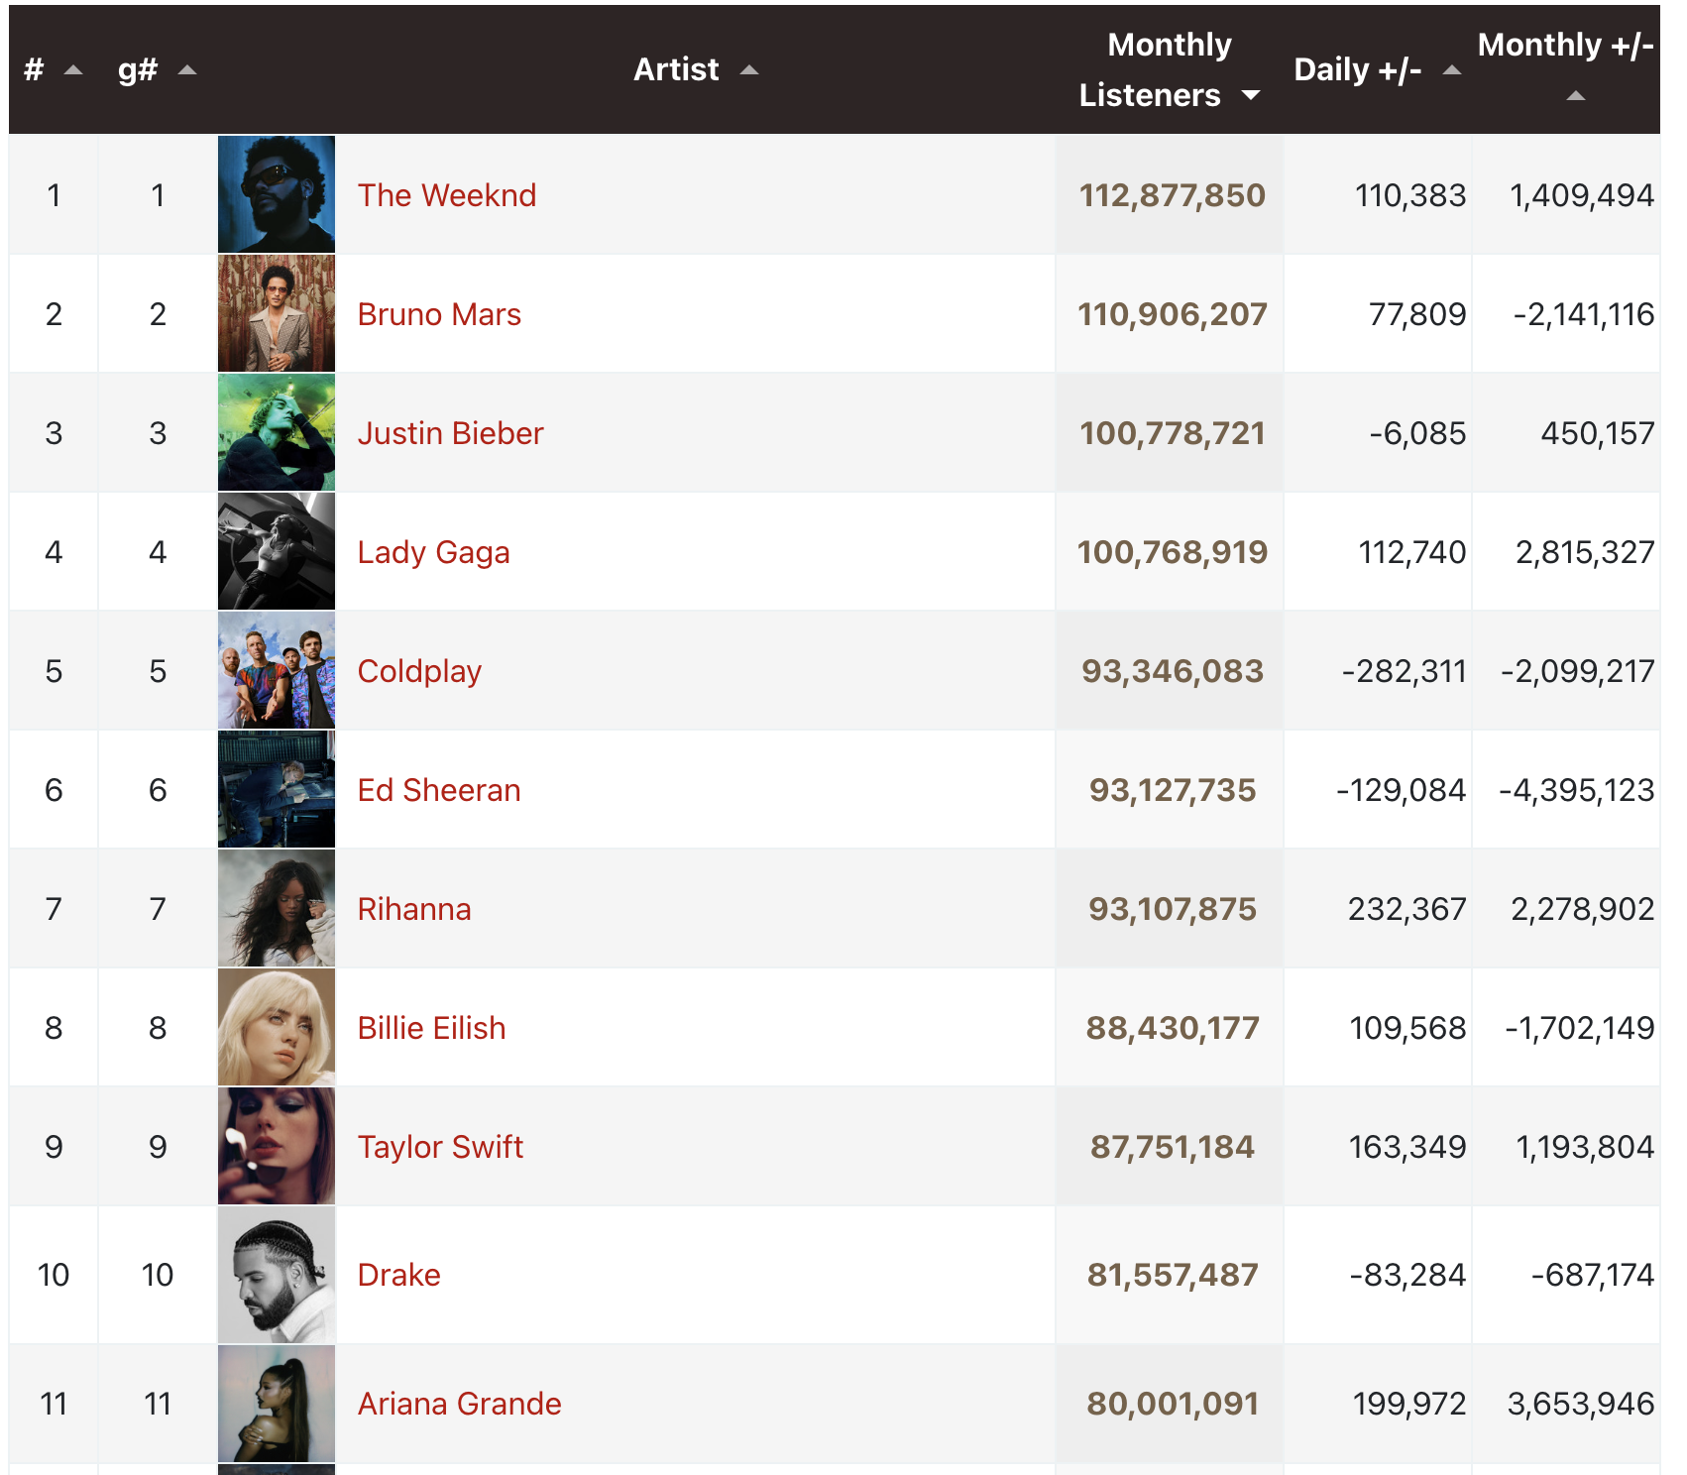Click Drake's artist thumbnail
1687x1475 pixels.
click(277, 1275)
